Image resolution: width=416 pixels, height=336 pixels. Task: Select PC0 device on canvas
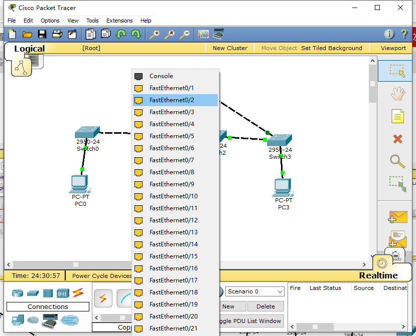click(x=80, y=184)
